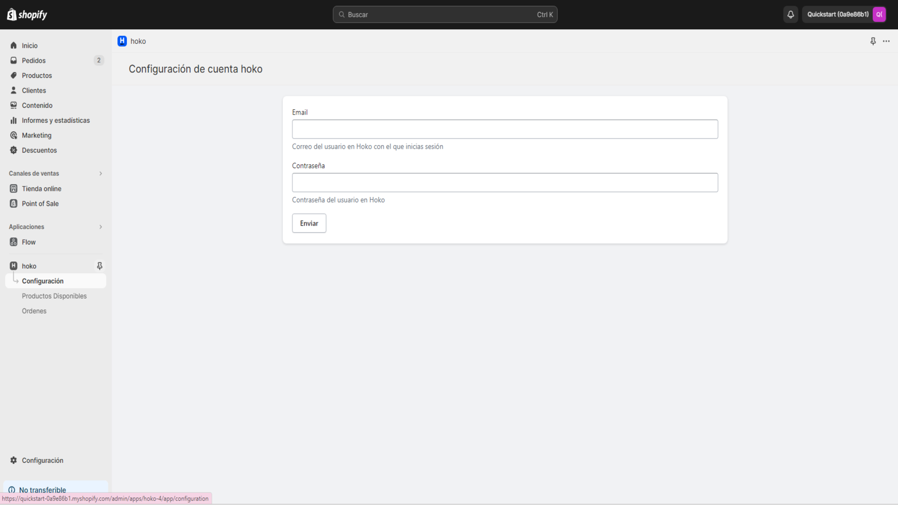Open Productos Disponibles
898x505 pixels.
point(56,296)
